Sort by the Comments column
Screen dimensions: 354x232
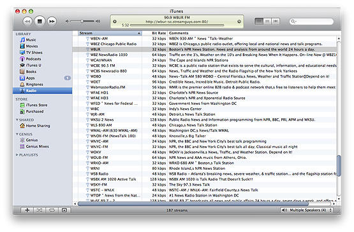[252, 33]
